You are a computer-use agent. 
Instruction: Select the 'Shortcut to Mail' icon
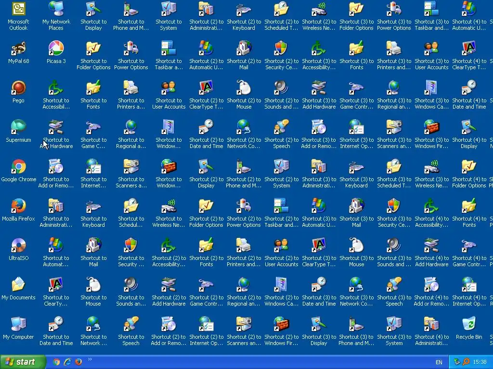coord(93,253)
